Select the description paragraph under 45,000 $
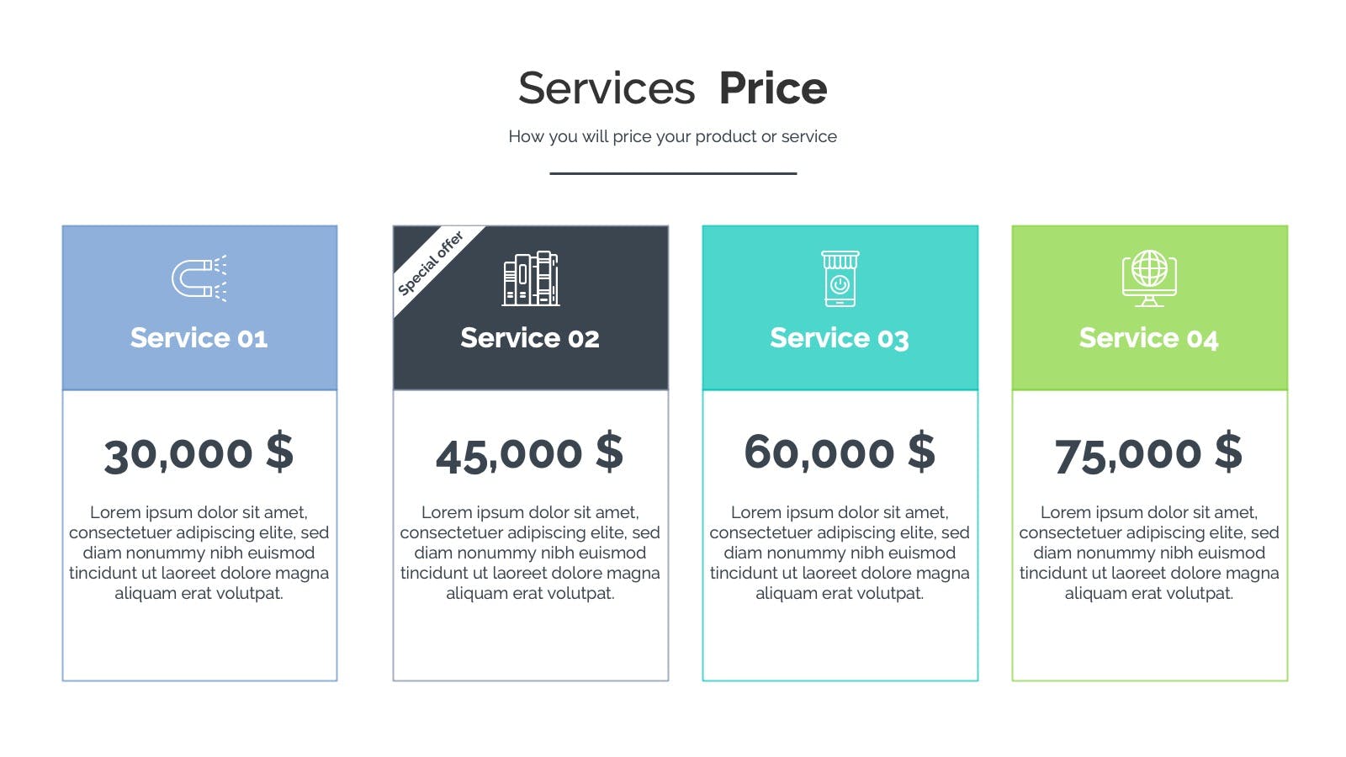Viewport: 1346px width, 757px height. [x=530, y=553]
